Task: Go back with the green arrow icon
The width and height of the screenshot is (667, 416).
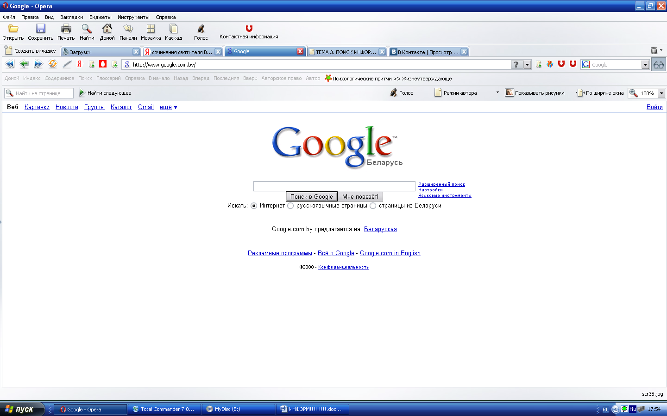Action: pos(24,64)
